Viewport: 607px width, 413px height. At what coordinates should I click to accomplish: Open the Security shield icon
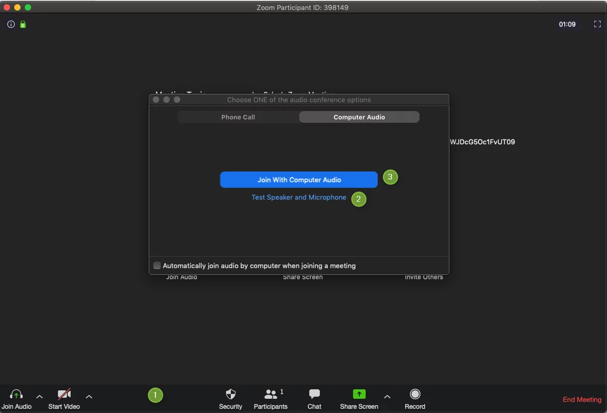230,395
